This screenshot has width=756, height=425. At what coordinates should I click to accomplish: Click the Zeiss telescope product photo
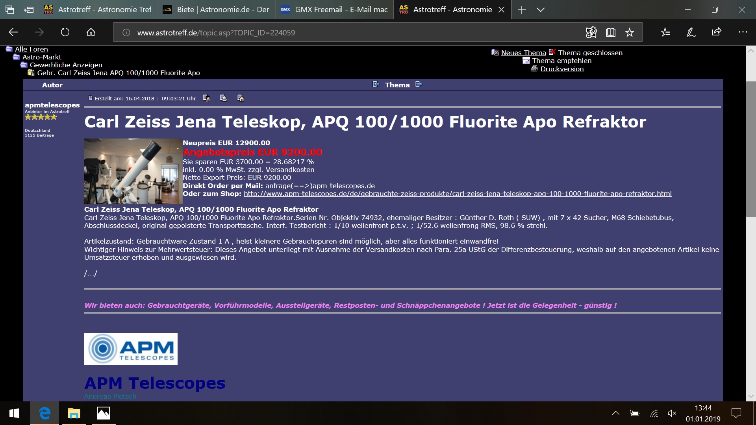tap(133, 171)
